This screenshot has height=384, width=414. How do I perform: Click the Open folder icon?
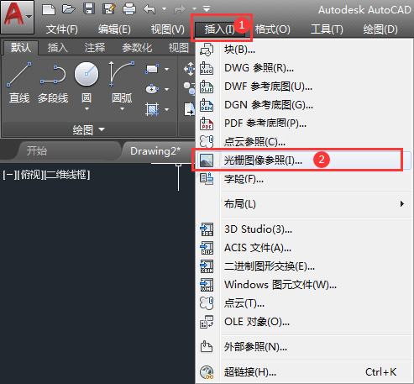[x=69, y=9]
